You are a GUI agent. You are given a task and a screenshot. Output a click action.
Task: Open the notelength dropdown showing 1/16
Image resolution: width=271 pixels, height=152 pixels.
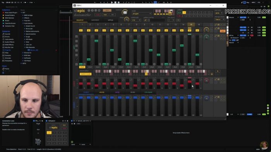coord(135,20)
